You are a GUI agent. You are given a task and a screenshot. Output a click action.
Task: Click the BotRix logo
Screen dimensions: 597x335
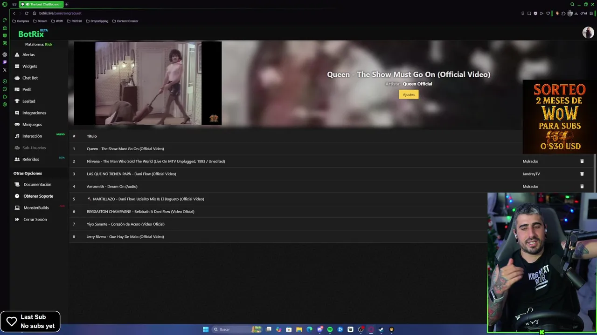33,33
